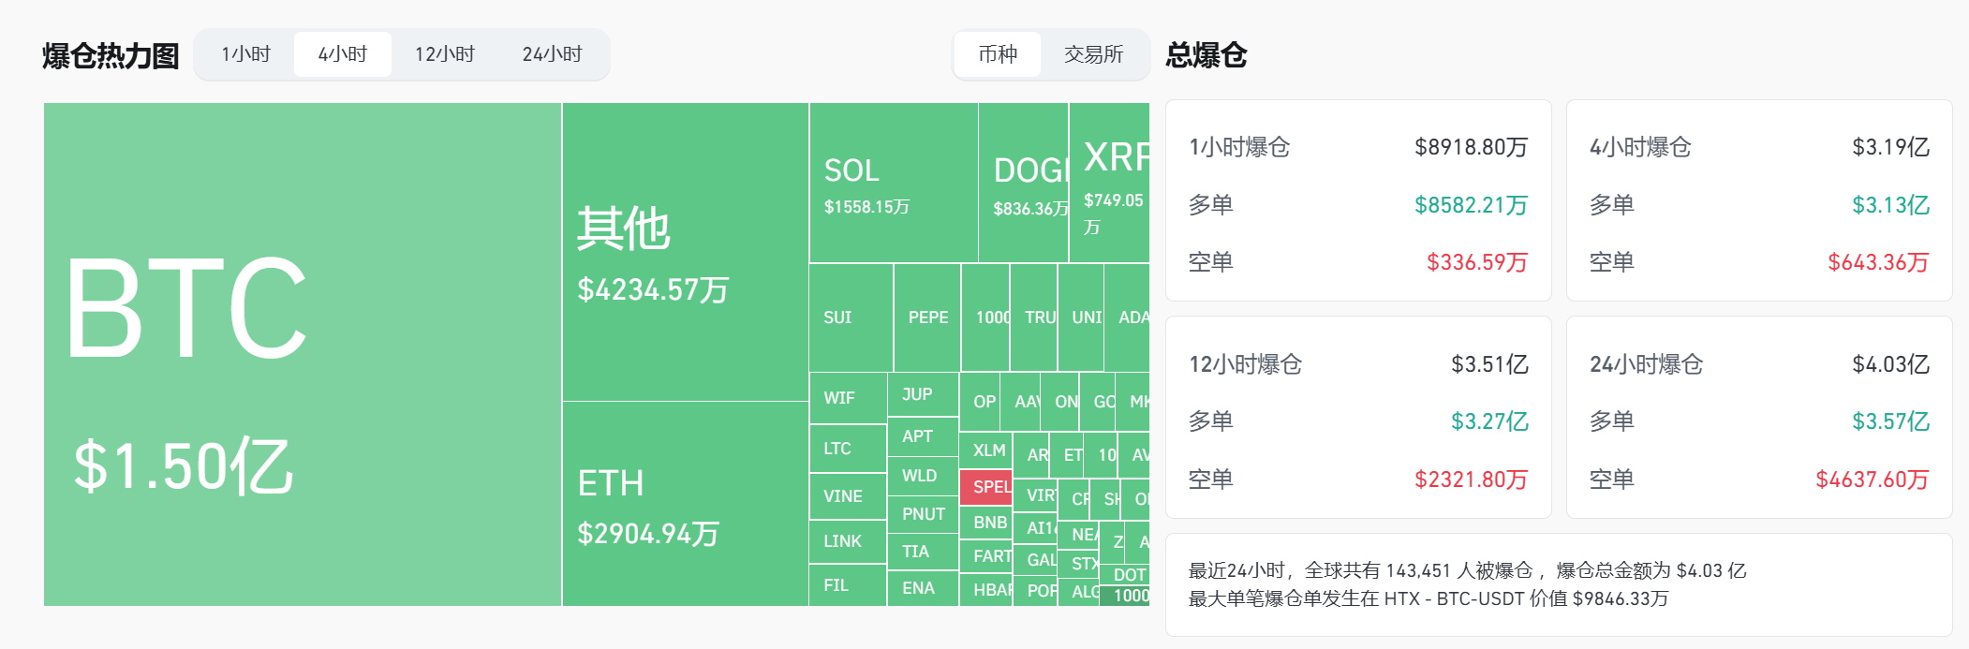
Task: Pick the red SPELL tile
Action: (986, 487)
